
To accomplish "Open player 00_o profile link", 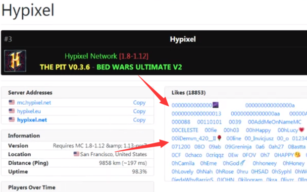I will click(283, 138).
